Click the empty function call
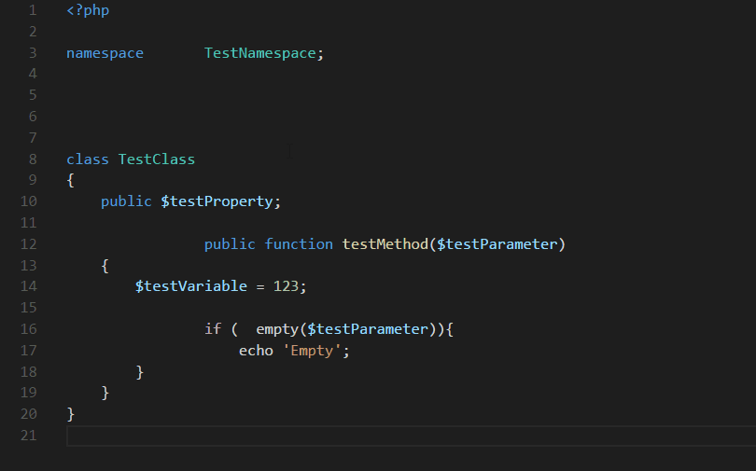The height and width of the screenshot is (471, 756). (x=277, y=329)
